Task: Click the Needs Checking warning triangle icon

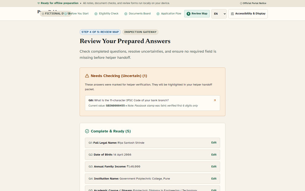Action: (87, 76)
